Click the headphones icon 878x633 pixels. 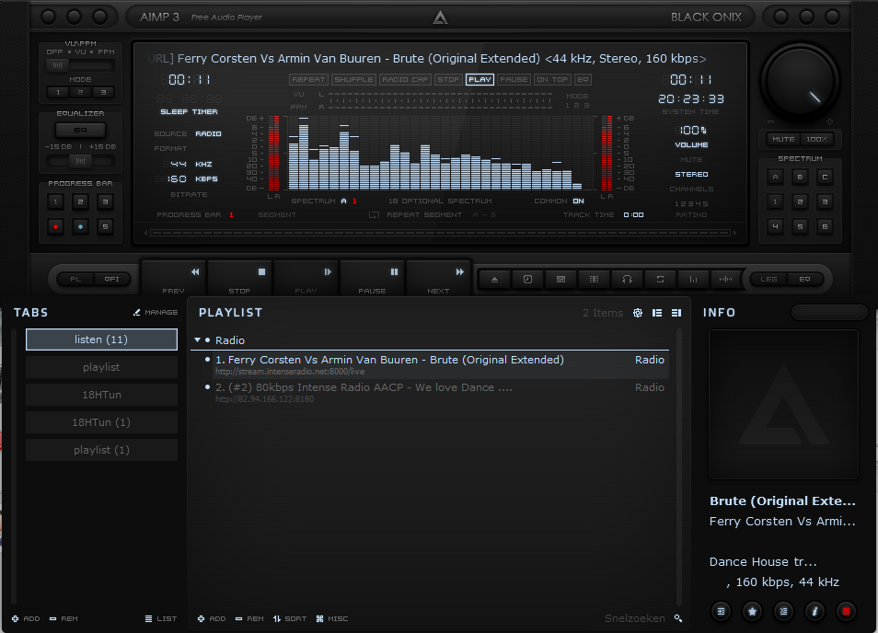627,280
